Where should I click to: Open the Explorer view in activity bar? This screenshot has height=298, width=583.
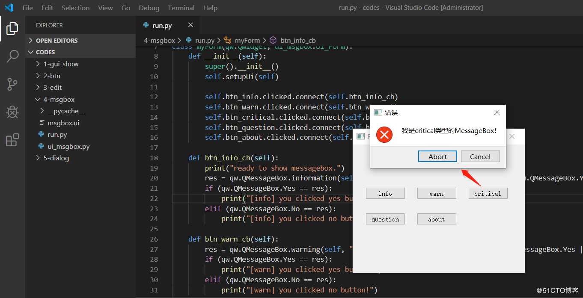coord(12,29)
